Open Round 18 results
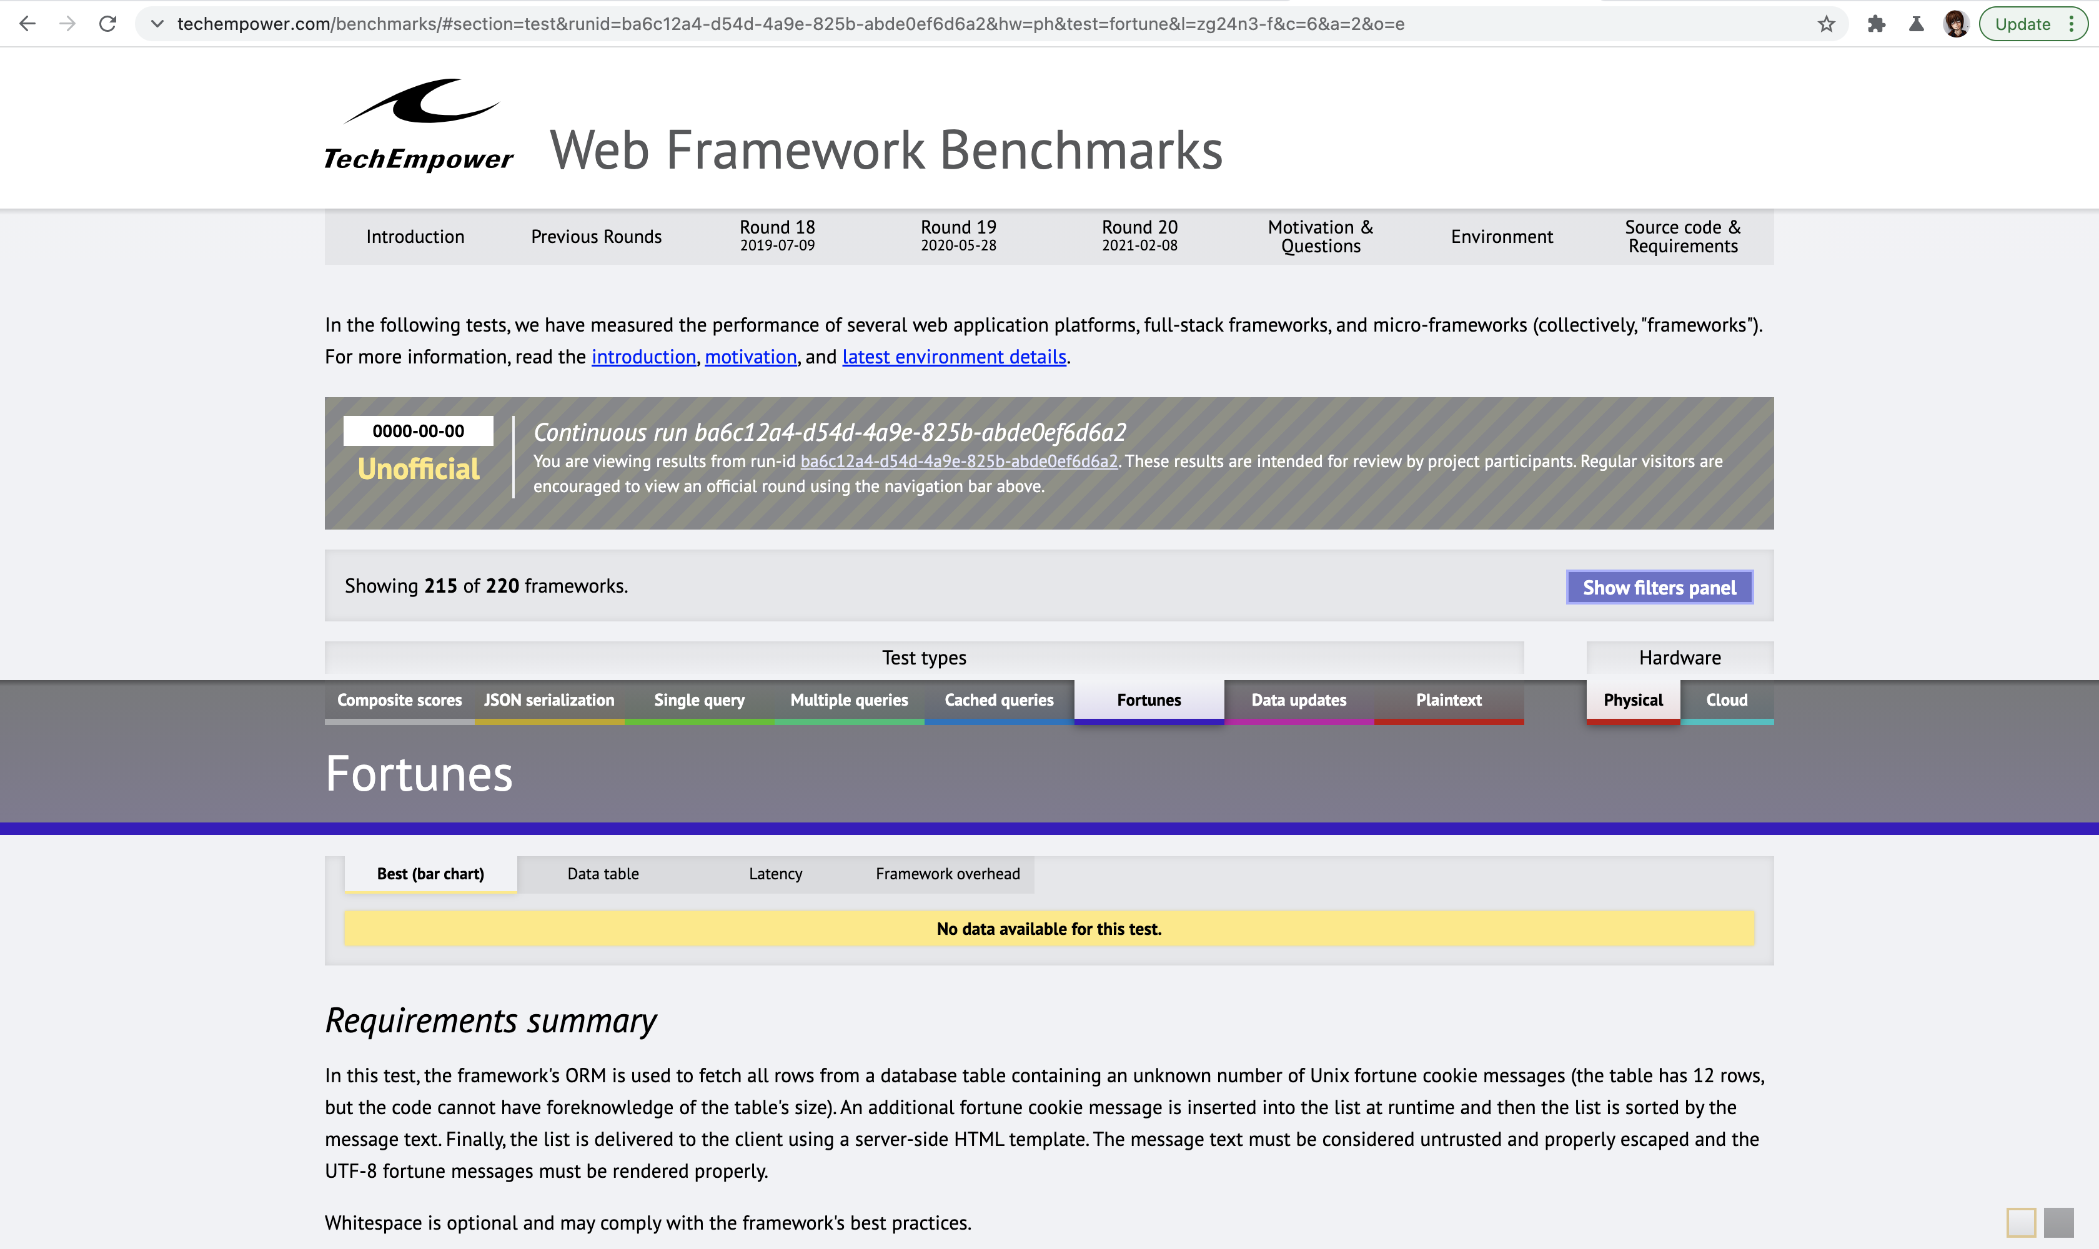The width and height of the screenshot is (2099, 1249). point(777,237)
